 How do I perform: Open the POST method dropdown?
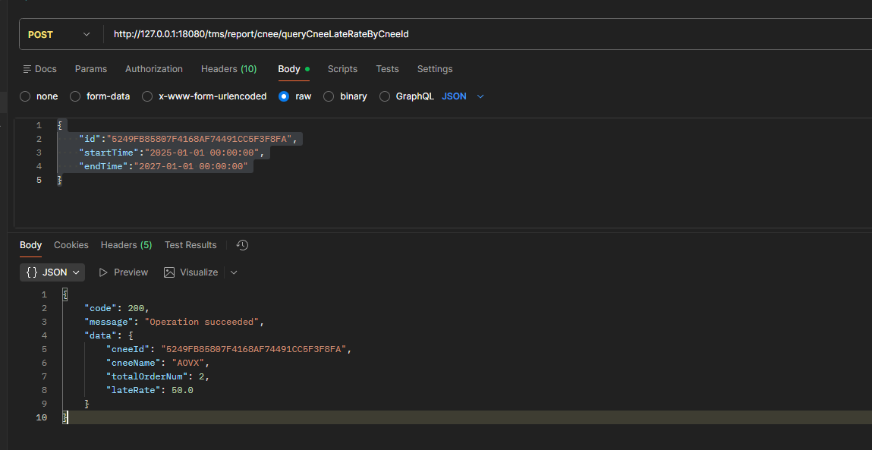pyautogui.click(x=59, y=34)
